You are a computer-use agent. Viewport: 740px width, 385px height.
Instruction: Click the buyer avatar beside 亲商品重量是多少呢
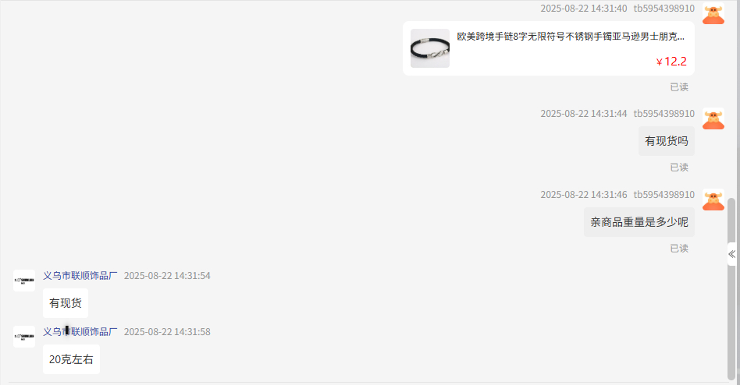tap(713, 200)
